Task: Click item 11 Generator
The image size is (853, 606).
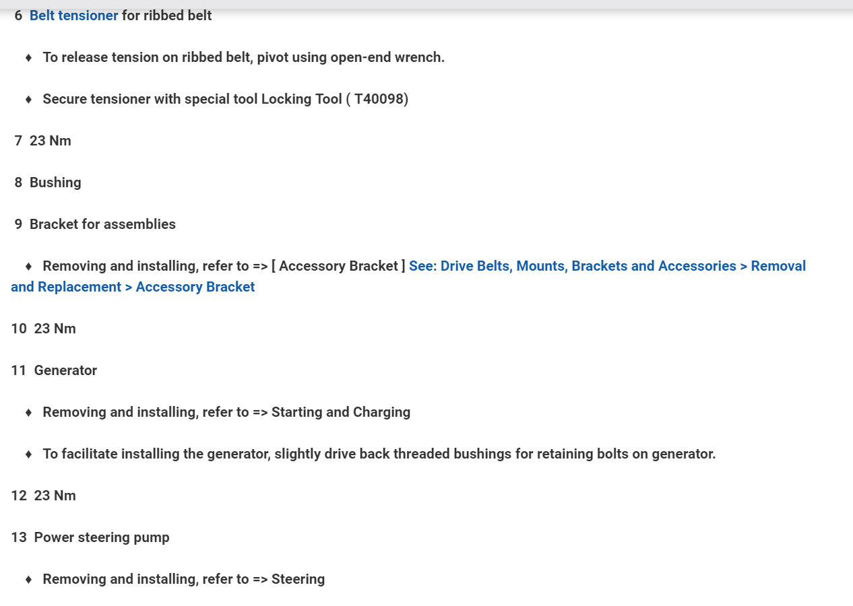Action: [65, 370]
